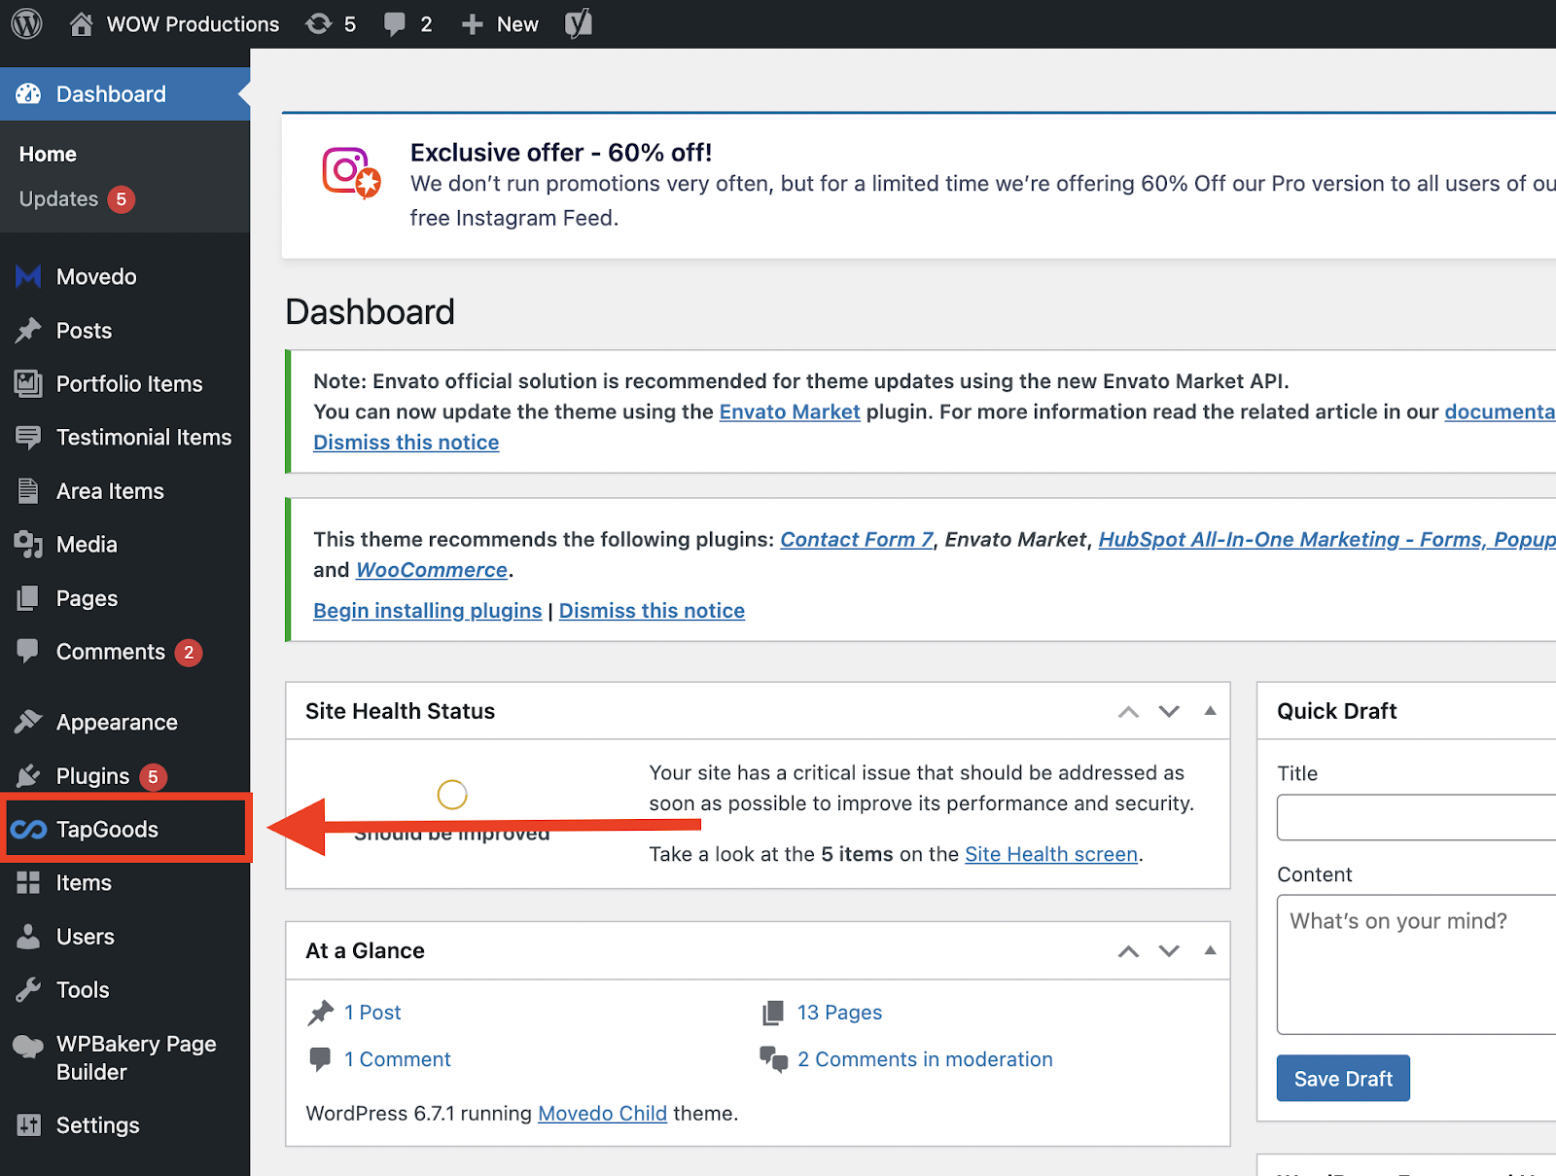1556x1176 pixels.
Task: Open Portfolio Items section
Action: (129, 383)
